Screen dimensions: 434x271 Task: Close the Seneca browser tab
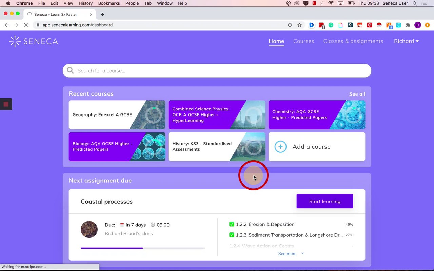tap(91, 14)
